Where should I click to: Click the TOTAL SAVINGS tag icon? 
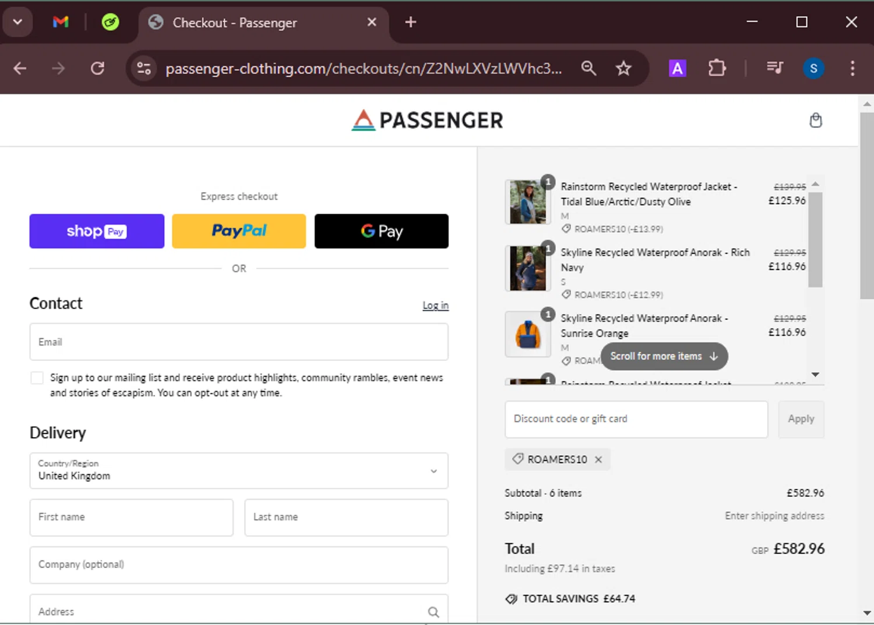pos(511,599)
